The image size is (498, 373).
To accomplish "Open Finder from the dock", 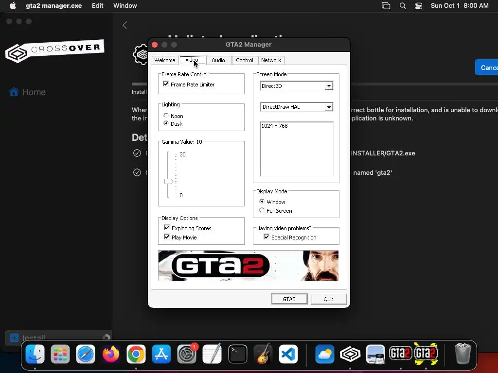I will click(x=35, y=354).
